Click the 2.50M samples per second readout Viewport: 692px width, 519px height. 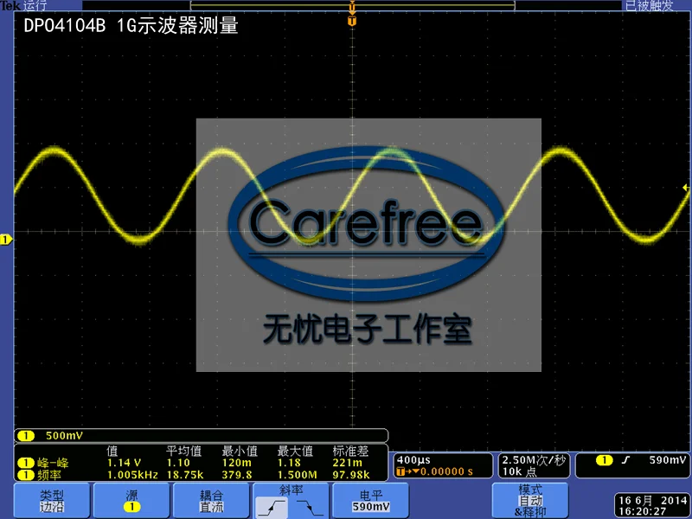click(534, 460)
